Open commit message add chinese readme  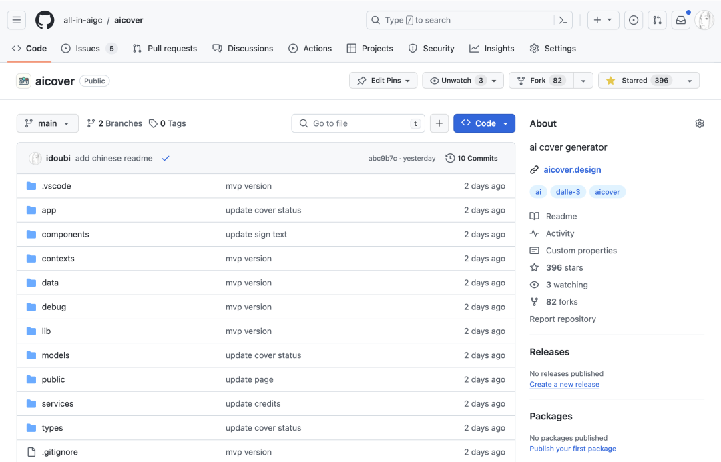pyautogui.click(x=113, y=158)
